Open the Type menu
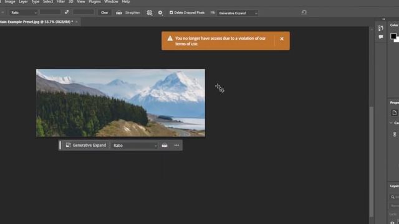399x224 pixels. tap(36, 1)
